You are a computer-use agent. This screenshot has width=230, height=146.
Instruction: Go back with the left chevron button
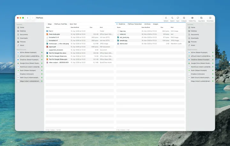click(x=27, y=18)
